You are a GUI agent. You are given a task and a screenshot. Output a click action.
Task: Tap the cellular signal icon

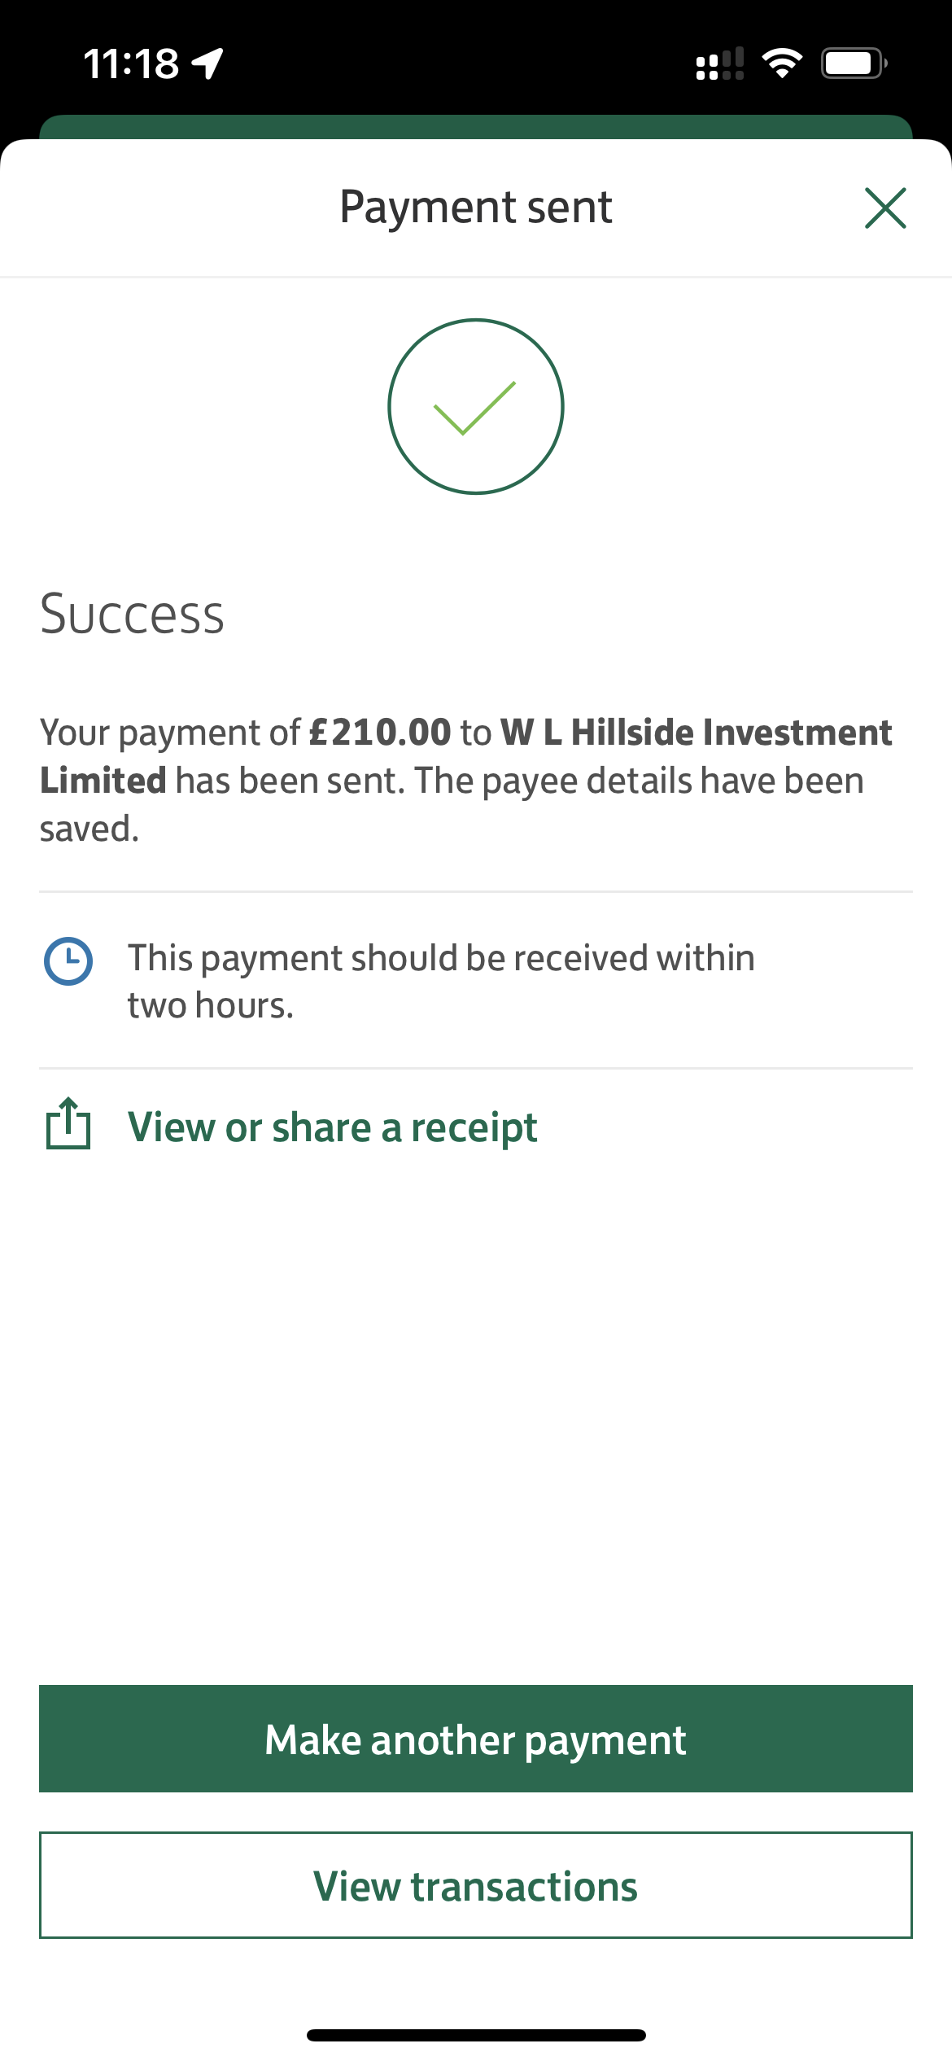coord(720,63)
